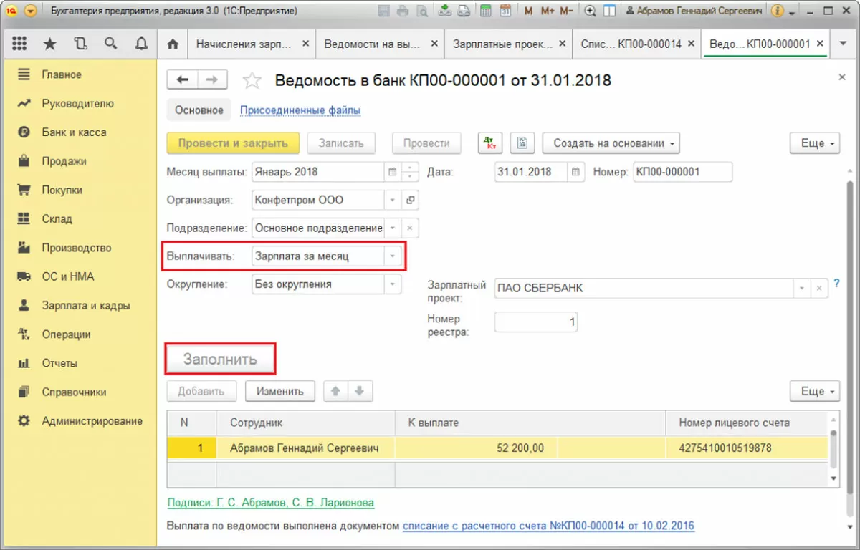Open the sections grid menu icon
This screenshot has width=860, height=550.
[x=20, y=44]
